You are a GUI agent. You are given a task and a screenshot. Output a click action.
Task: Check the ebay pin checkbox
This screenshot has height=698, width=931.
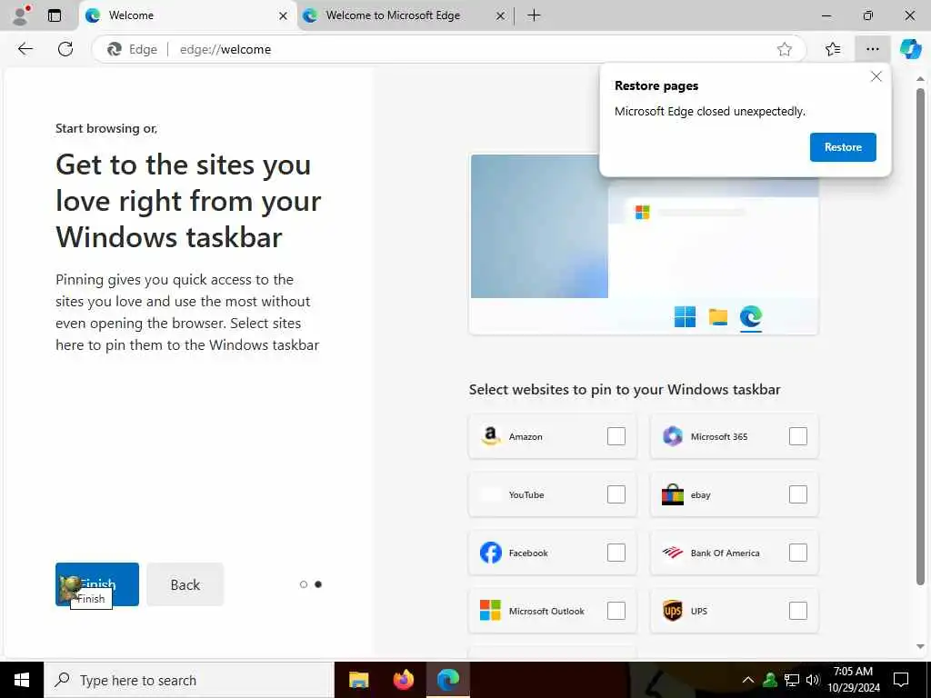pyautogui.click(x=797, y=494)
